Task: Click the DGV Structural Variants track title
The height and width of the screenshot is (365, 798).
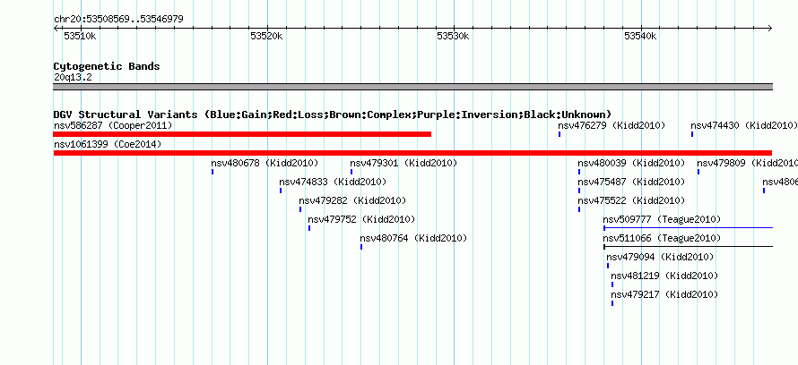Action: coord(333,115)
